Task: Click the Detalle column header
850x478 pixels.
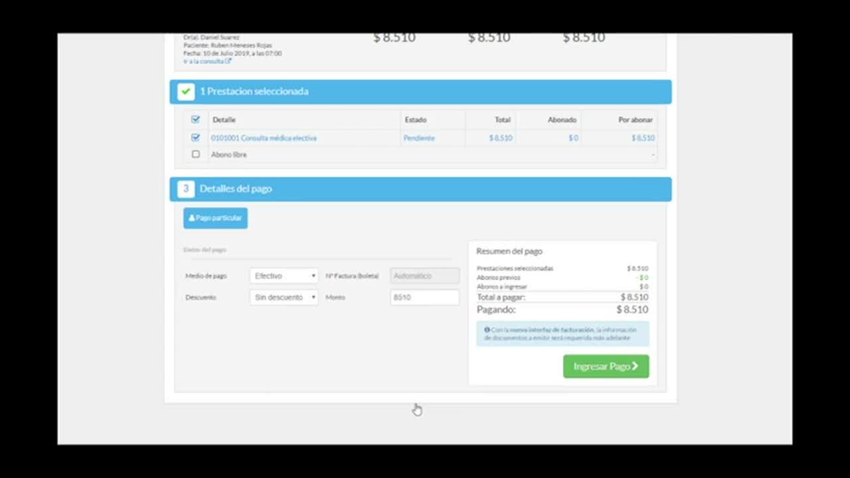Action: [x=224, y=120]
